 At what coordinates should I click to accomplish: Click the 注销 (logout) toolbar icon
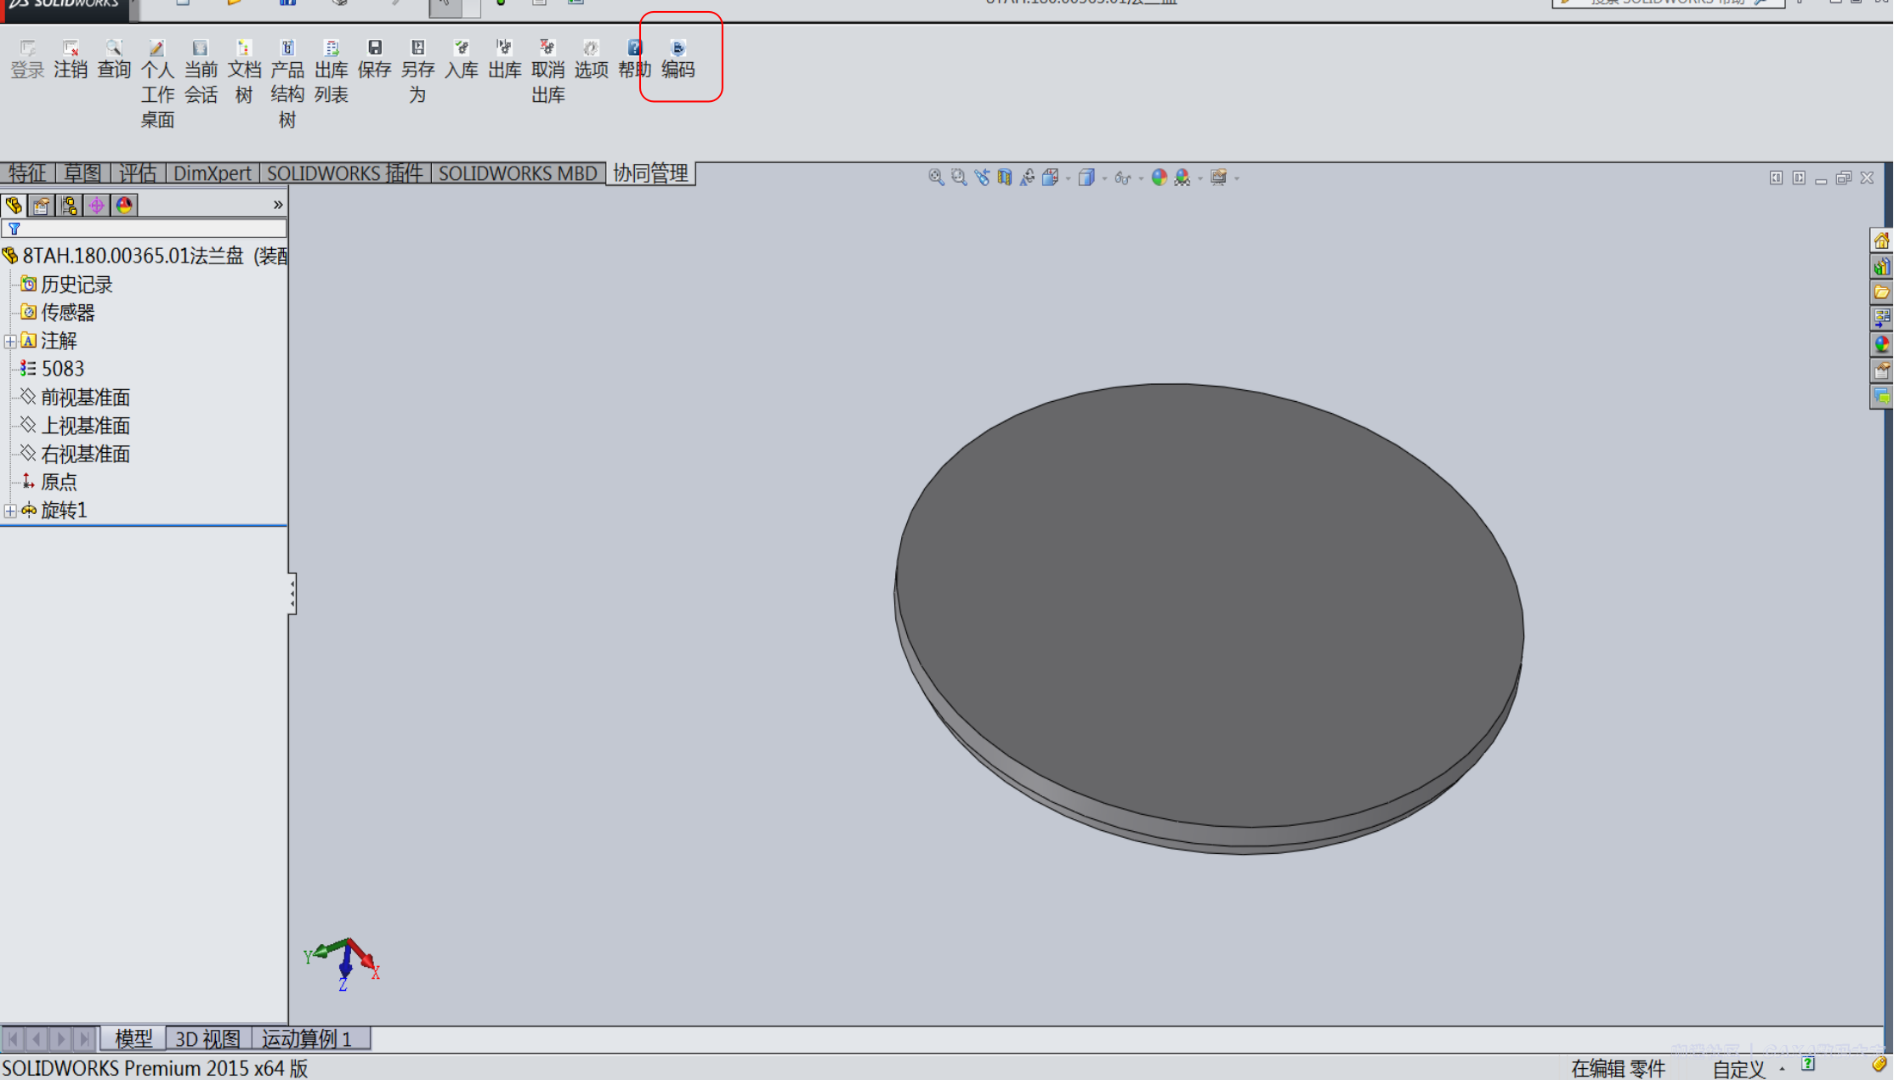[x=71, y=59]
